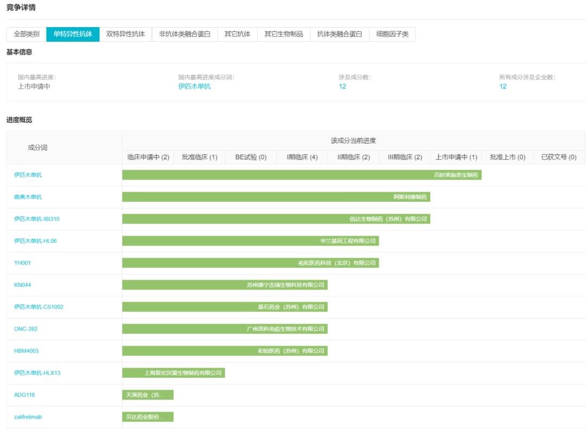Click the BE试验 (0) column header

tap(251, 157)
